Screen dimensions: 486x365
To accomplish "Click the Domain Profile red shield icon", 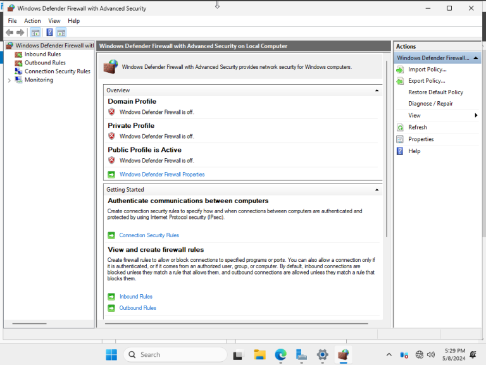I will 111,112.
